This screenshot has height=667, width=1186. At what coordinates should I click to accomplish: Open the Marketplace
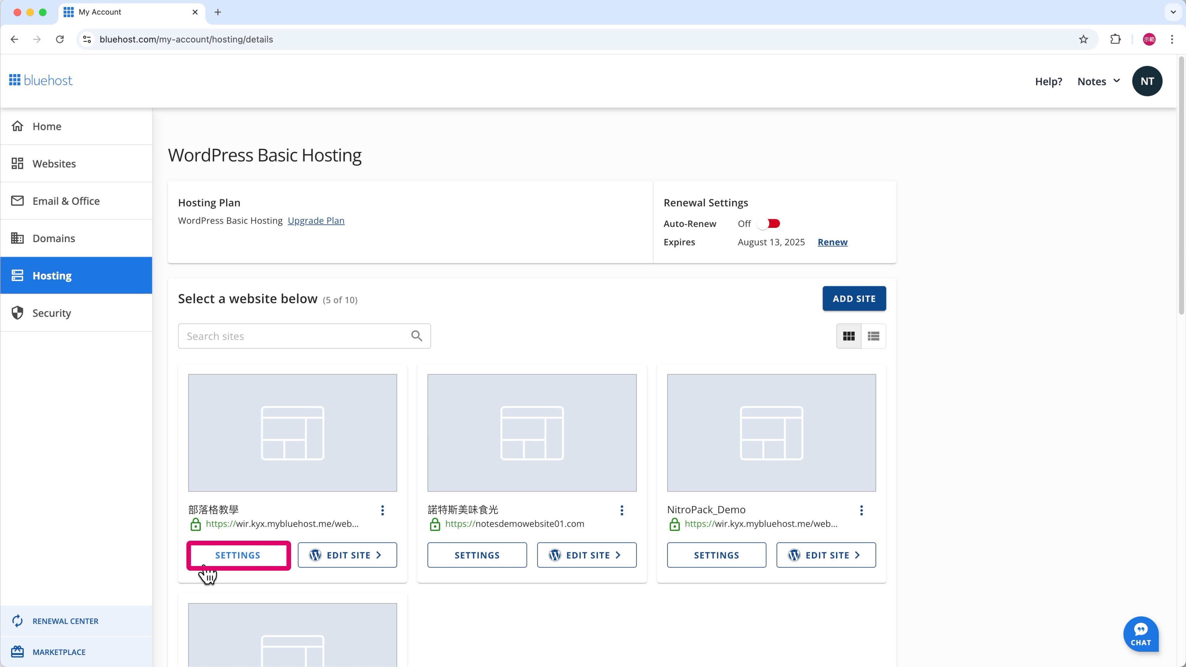[x=59, y=651]
